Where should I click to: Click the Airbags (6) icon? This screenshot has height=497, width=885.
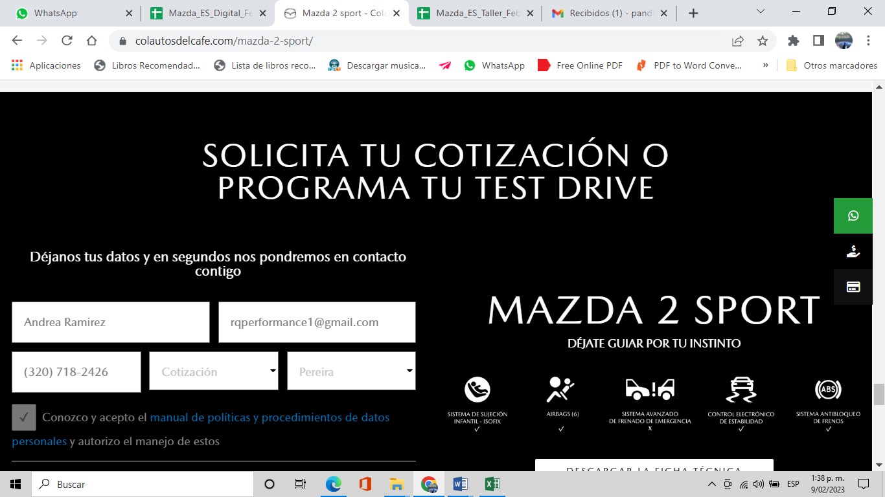(x=561, y=390)
